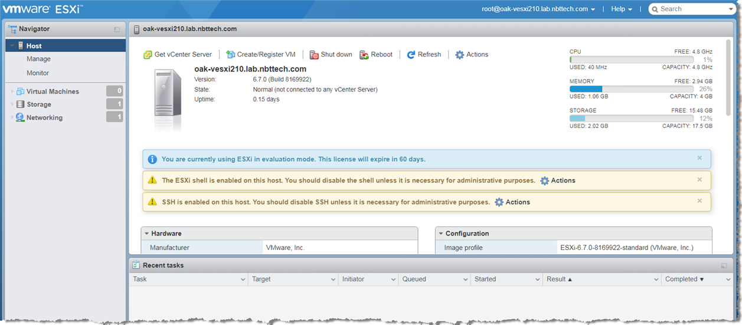Open the root@oak-vesxi210 user dropdown
Viewport: 742px width, 325px height.
pos(538,9)
